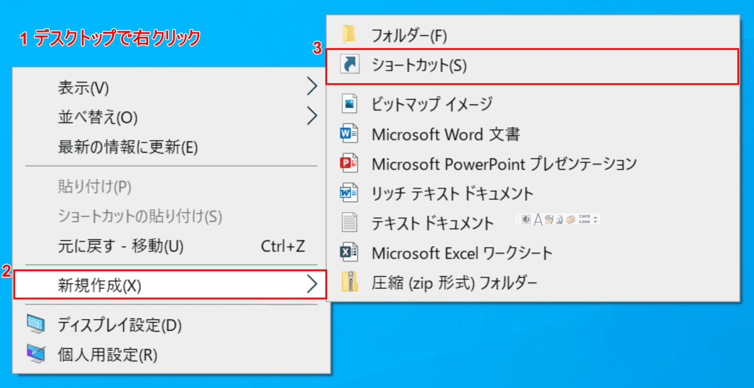Toggle CAPS on the IME language bar
Image resolution: width=754 pixels, height=388 pixels.
pos(584,216)
